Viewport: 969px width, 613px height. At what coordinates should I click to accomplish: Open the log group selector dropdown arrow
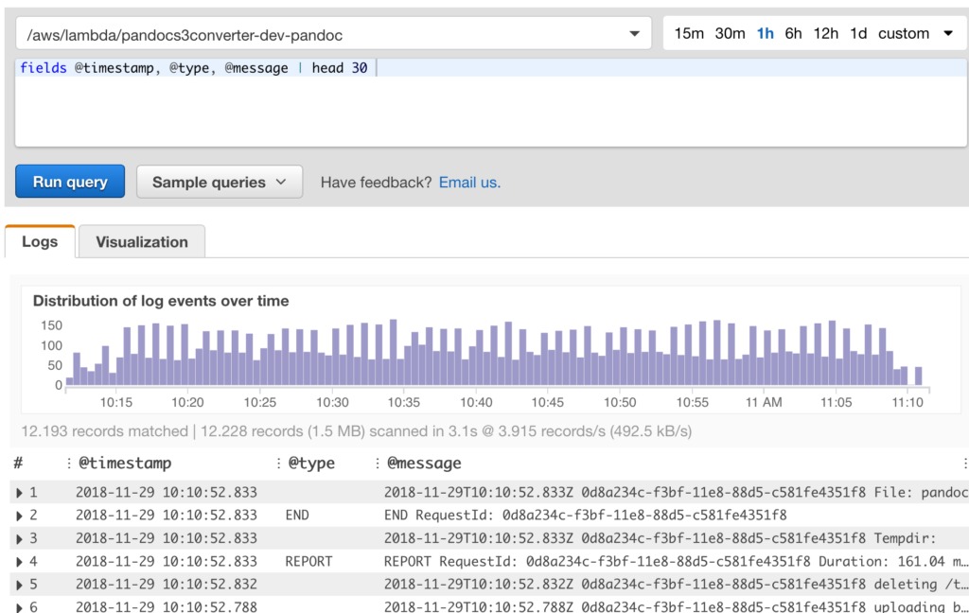point(635,34)
